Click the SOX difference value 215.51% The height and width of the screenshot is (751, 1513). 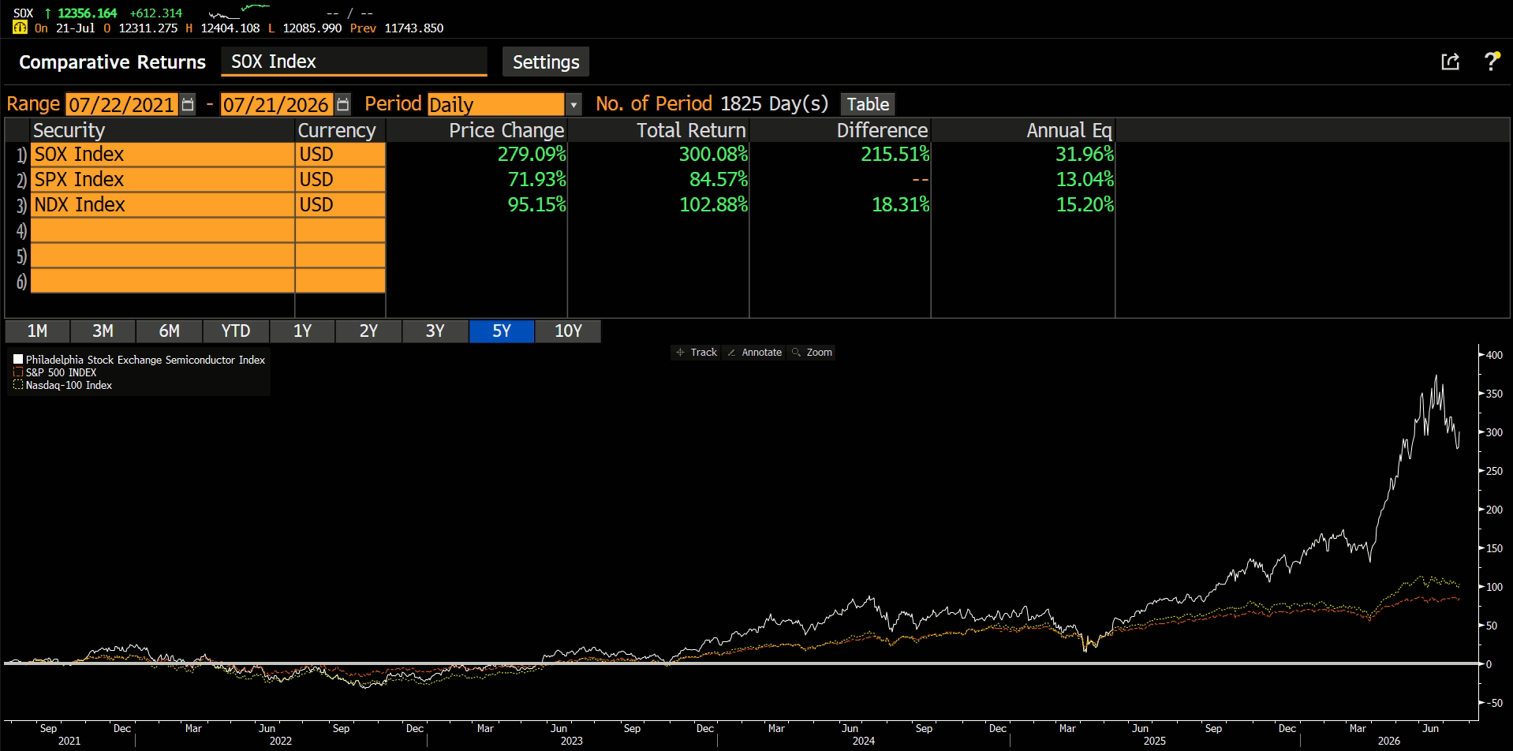pyautogui.click(x=895, y=155)
